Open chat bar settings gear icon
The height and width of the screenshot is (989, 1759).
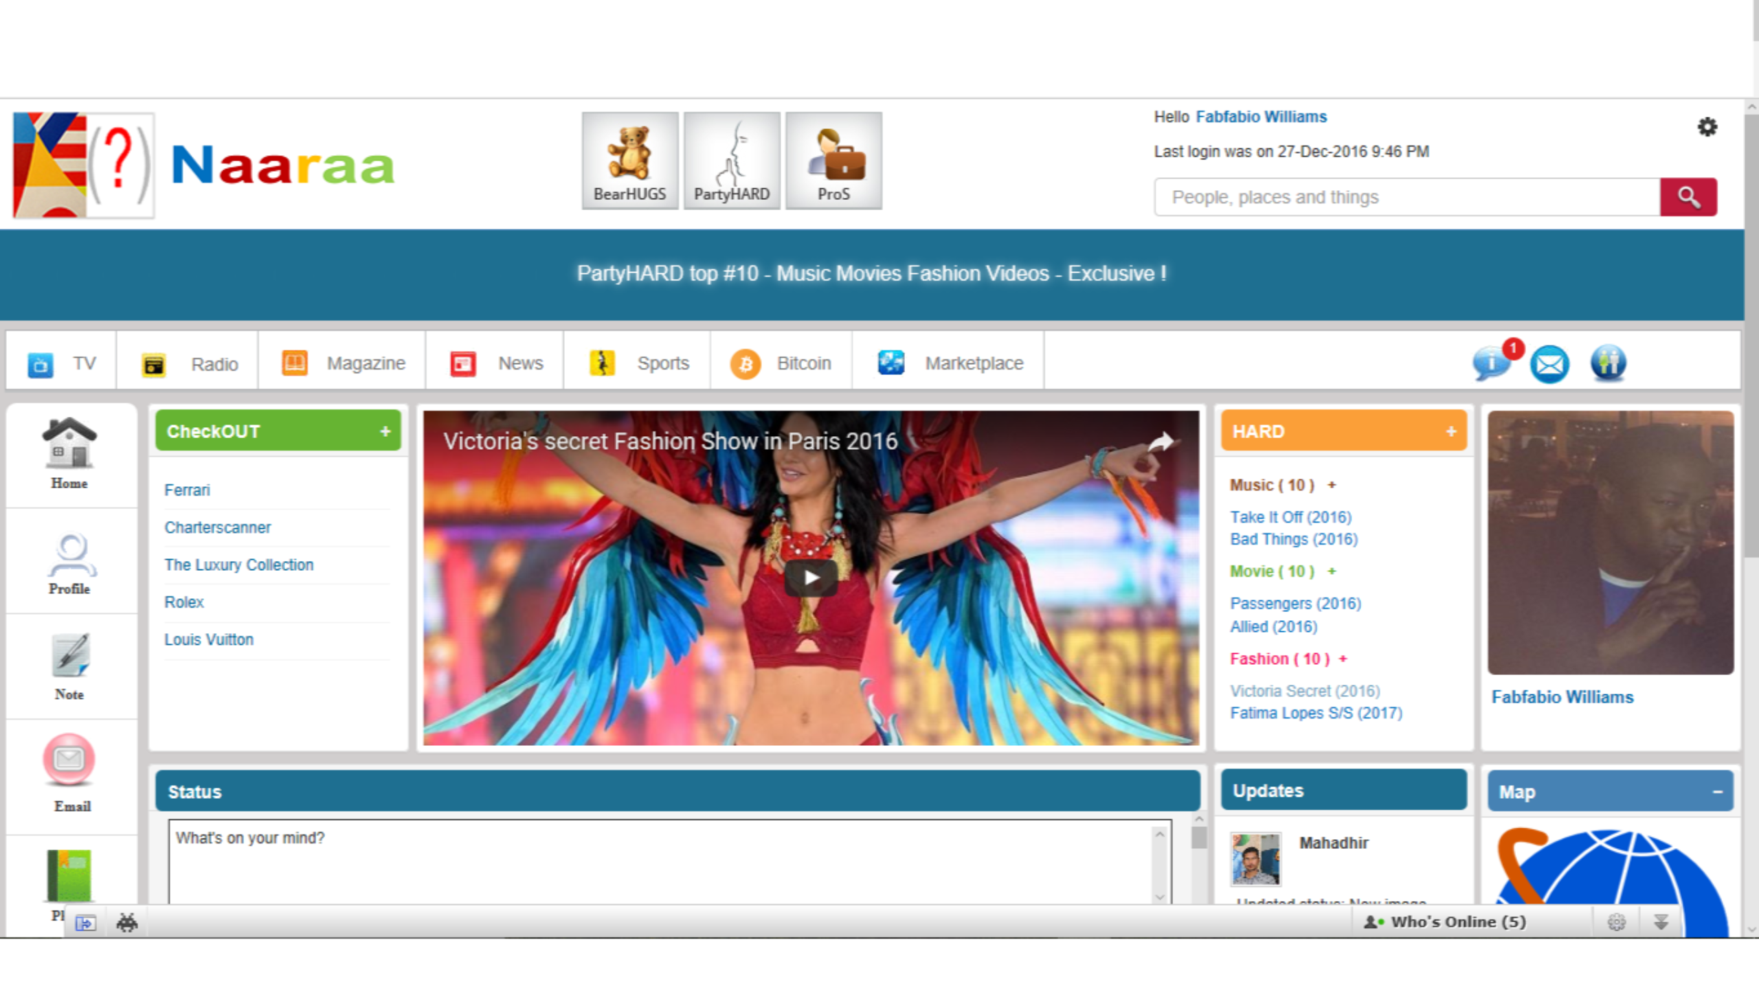coord(1617,922)
